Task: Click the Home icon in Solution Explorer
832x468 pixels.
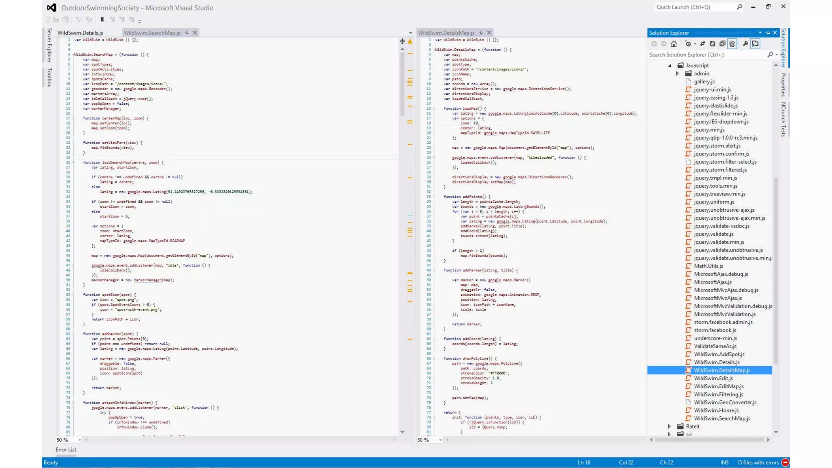Action: [x=674, y=44]
